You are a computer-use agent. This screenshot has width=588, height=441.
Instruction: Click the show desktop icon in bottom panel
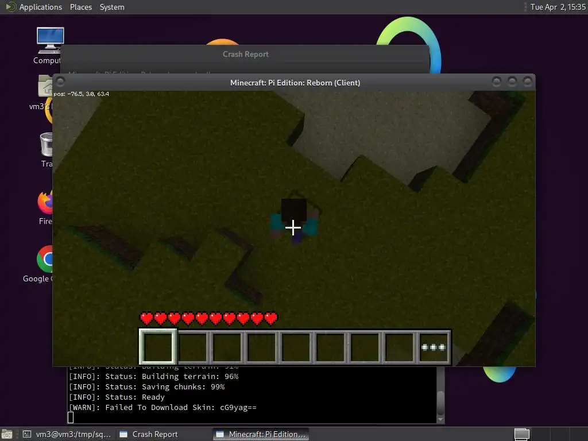tap(7, 434)
